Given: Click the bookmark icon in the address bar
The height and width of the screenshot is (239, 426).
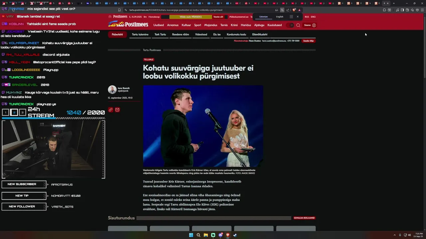Looking at the screenshot, I should click(119, 10).
